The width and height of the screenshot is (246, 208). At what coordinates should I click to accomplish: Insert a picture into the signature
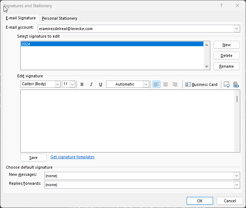point(227,84)
